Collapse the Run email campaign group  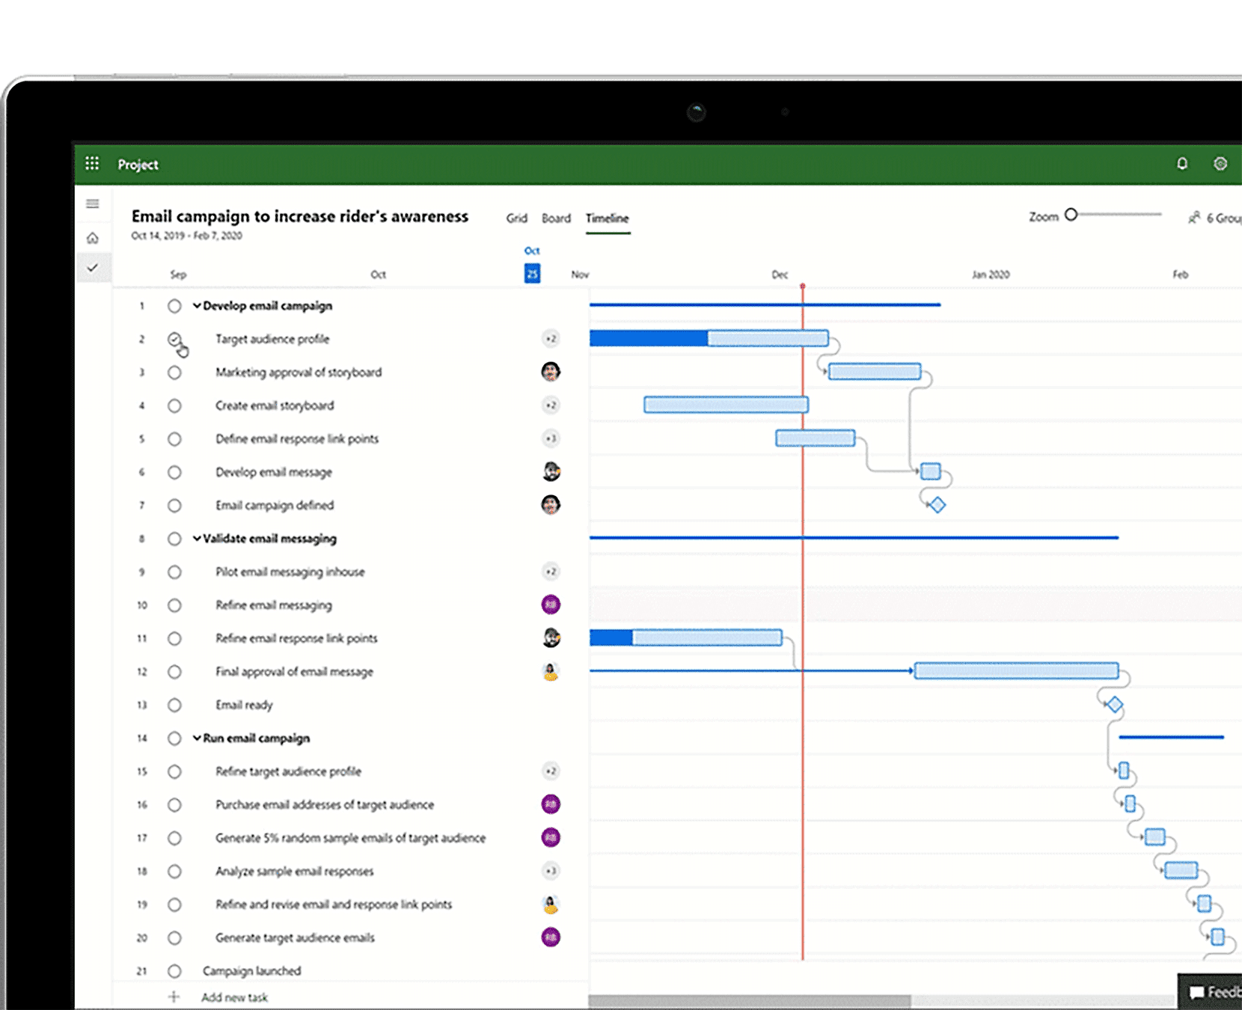click(198, 738)
